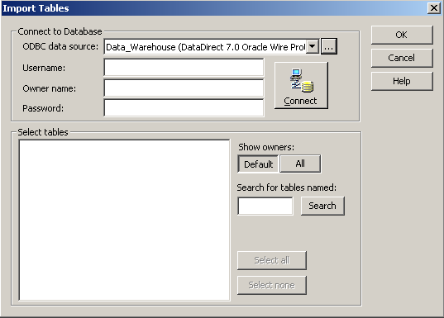Click the Search for tables named field
This screenshot has height=318, width=444.
click(x=265, y=206)
